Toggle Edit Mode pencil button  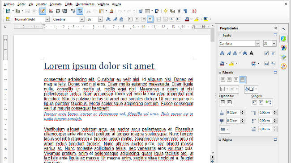[43, 11]
